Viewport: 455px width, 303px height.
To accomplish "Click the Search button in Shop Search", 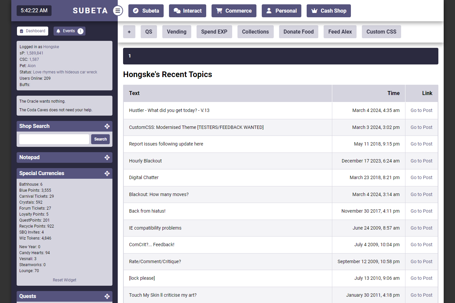I will click(x=100, y=139).
